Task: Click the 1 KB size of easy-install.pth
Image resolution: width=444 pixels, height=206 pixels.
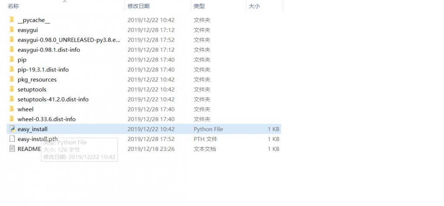Action: (273, 139)
